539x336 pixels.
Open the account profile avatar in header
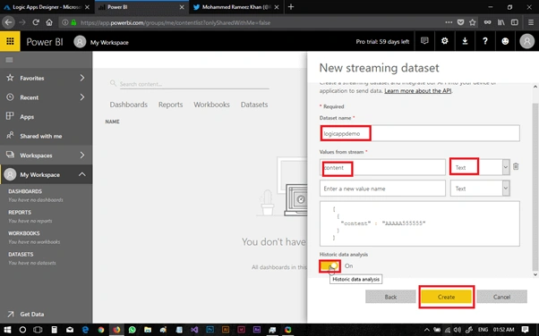(x=526, y=41)
